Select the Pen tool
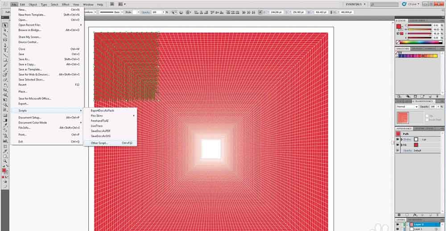 click(5, 45)
